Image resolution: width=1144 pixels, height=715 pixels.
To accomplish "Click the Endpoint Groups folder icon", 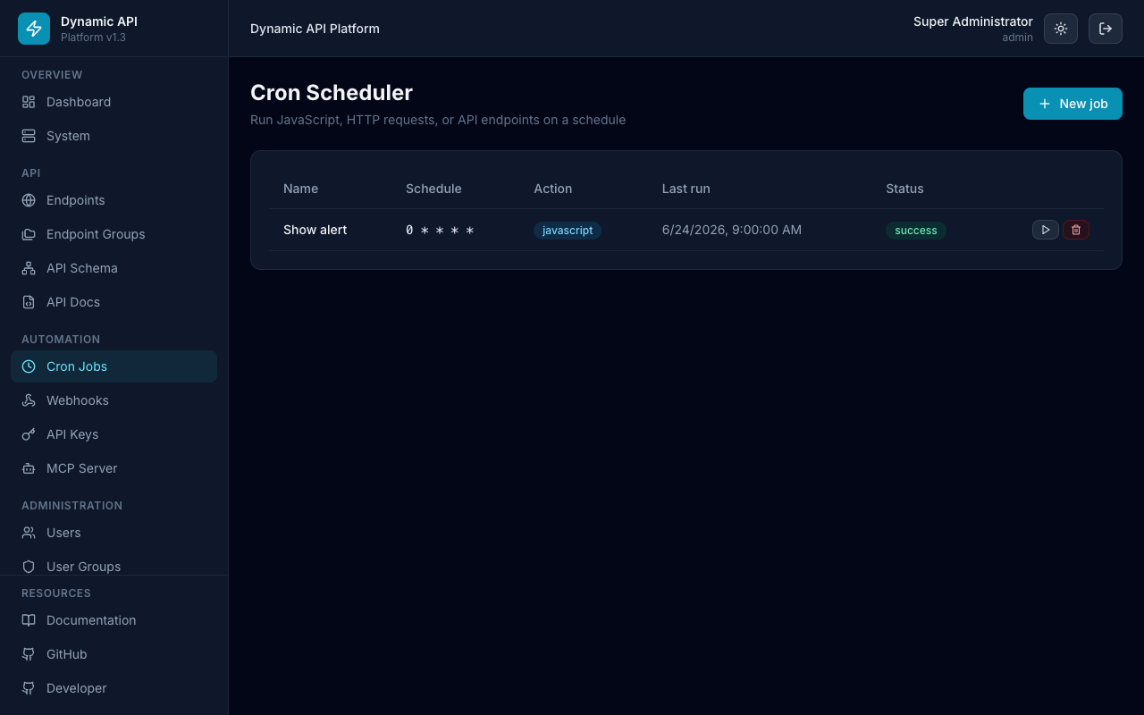I will (x=29, y=234).
